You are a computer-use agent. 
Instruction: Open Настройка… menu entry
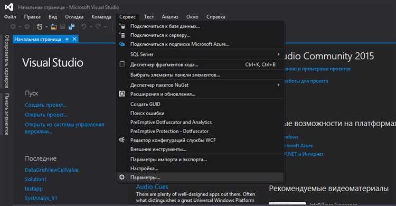200,168
